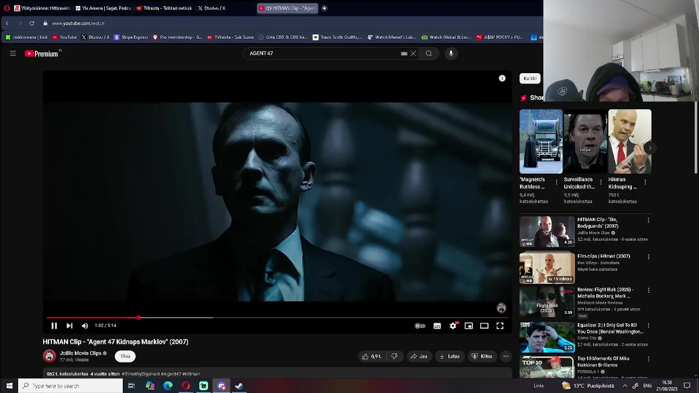Click the Windows taskbar search field

point(70,386)
